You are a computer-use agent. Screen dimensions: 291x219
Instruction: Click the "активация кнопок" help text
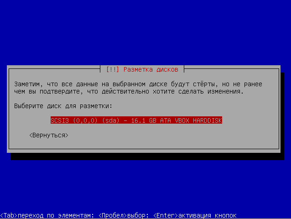pyautogui.click(x=207, y=215)
